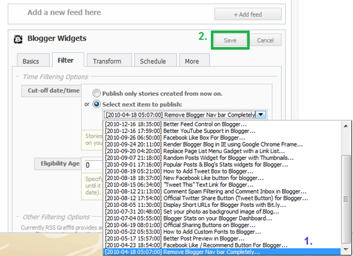The image size is (353, 256).
Task: Choose Display Short URLs with Bit.ly item
Action: pos(222,205)
